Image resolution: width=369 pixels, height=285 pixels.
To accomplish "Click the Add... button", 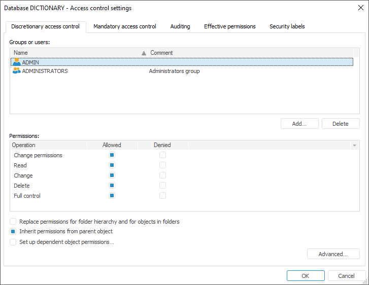I will [x=299, y=124].
